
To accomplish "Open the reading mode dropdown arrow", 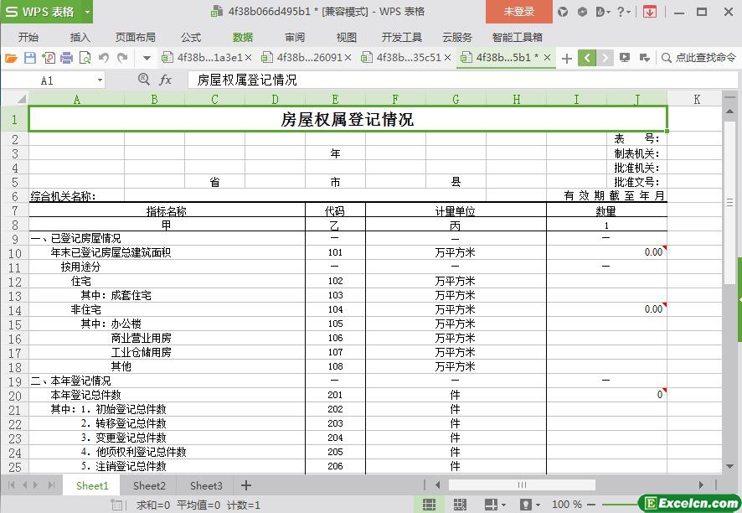I will (503, 505).
